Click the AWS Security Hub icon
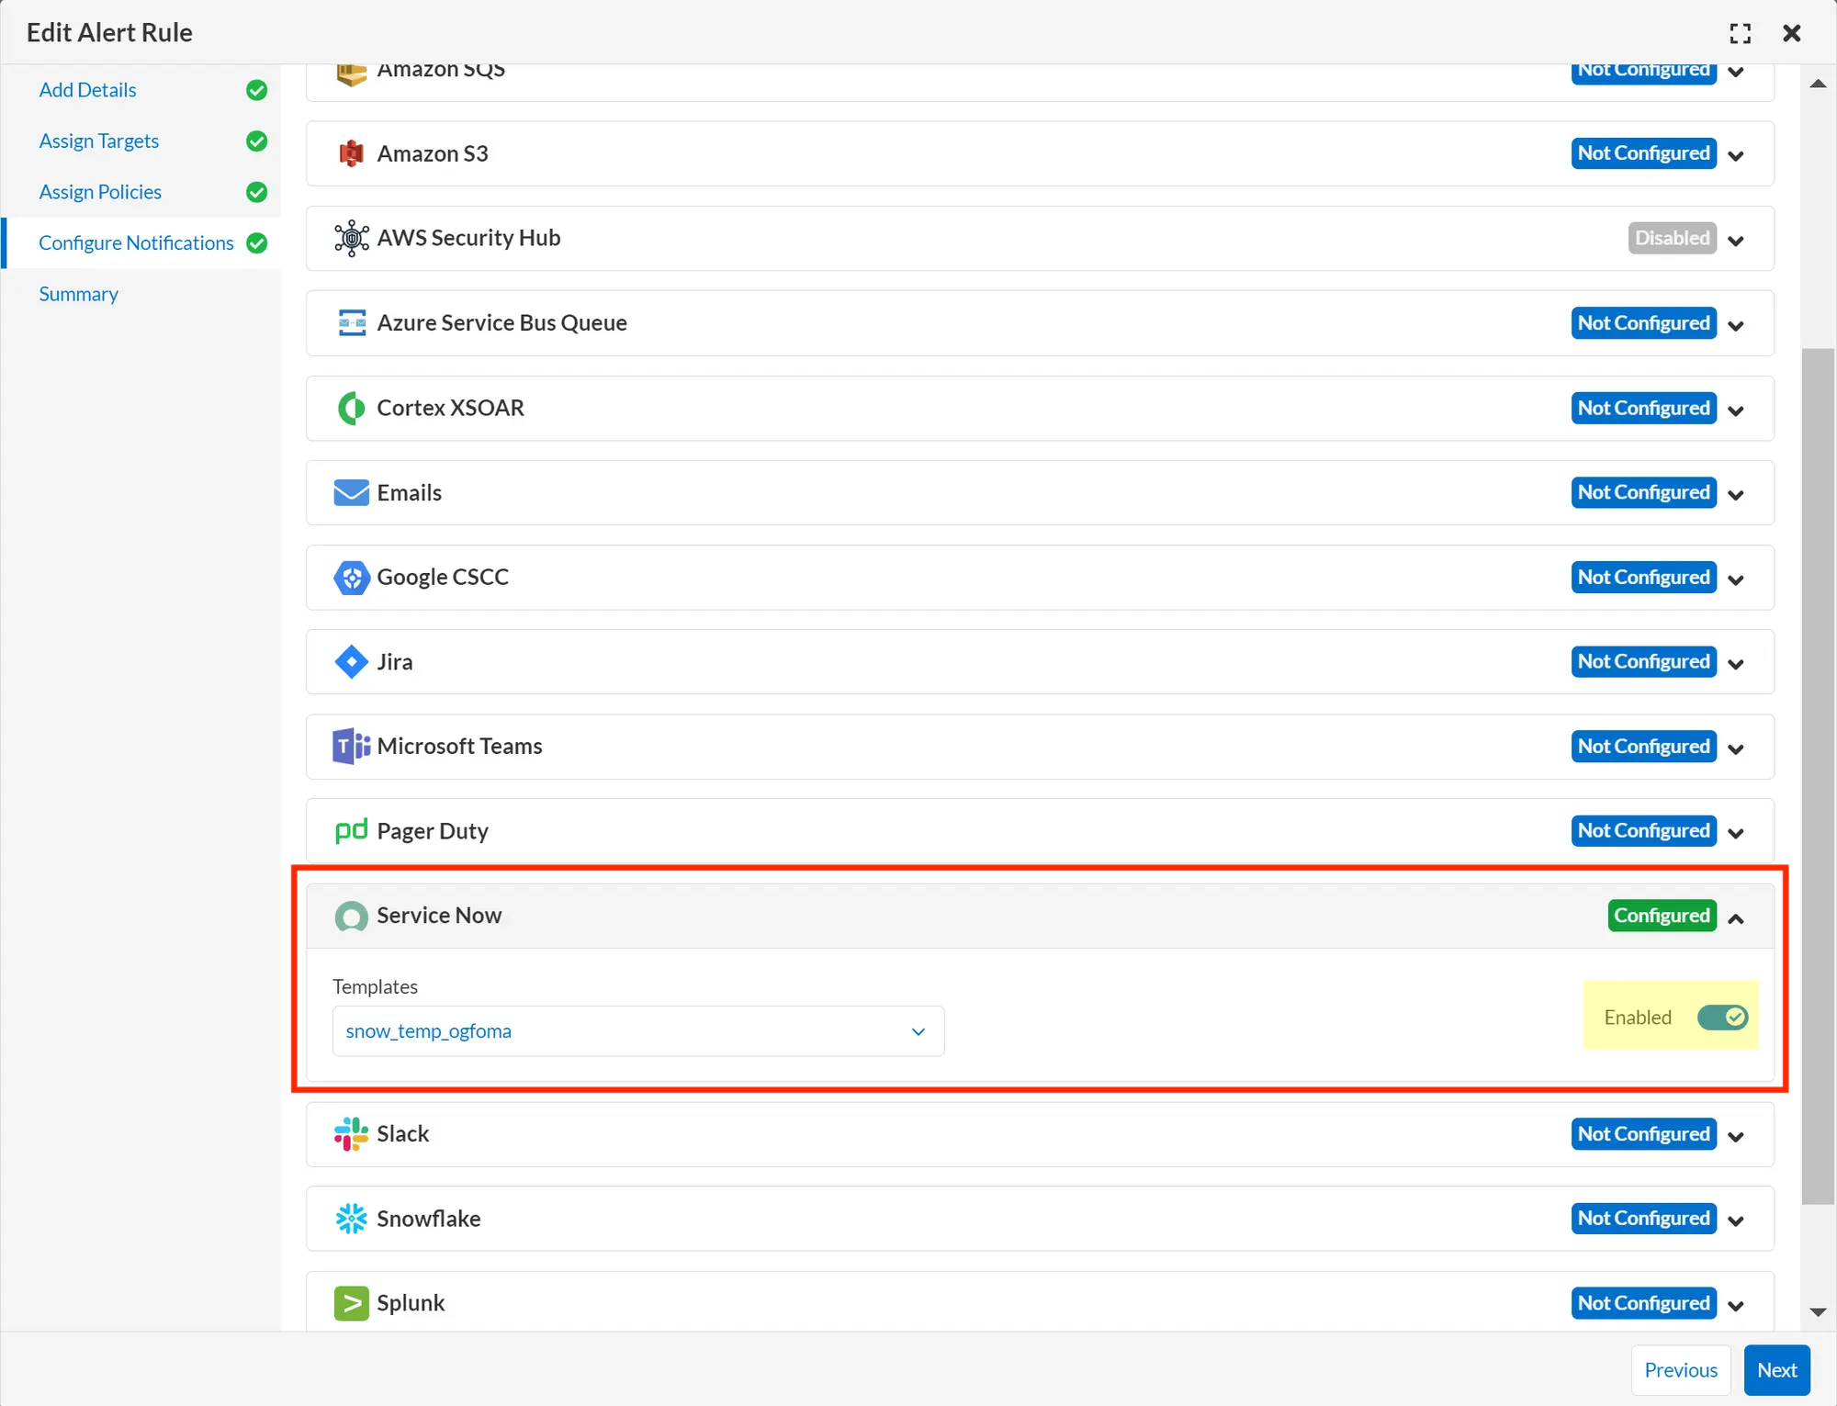Viewport: 1837px width, 1406px height. (x=351, y=239)
